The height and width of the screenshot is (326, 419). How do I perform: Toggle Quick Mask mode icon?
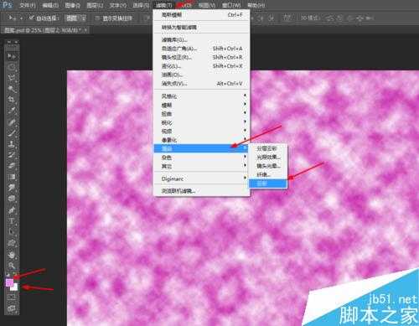(12, 297)
